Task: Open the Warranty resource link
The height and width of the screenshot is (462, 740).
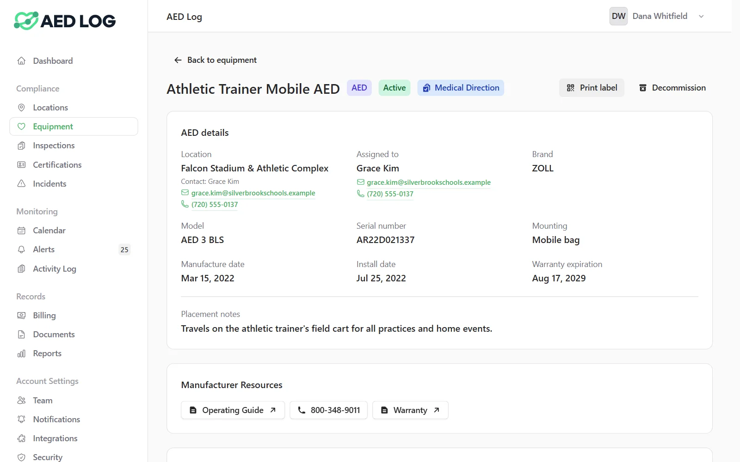Action: (410, 410)
